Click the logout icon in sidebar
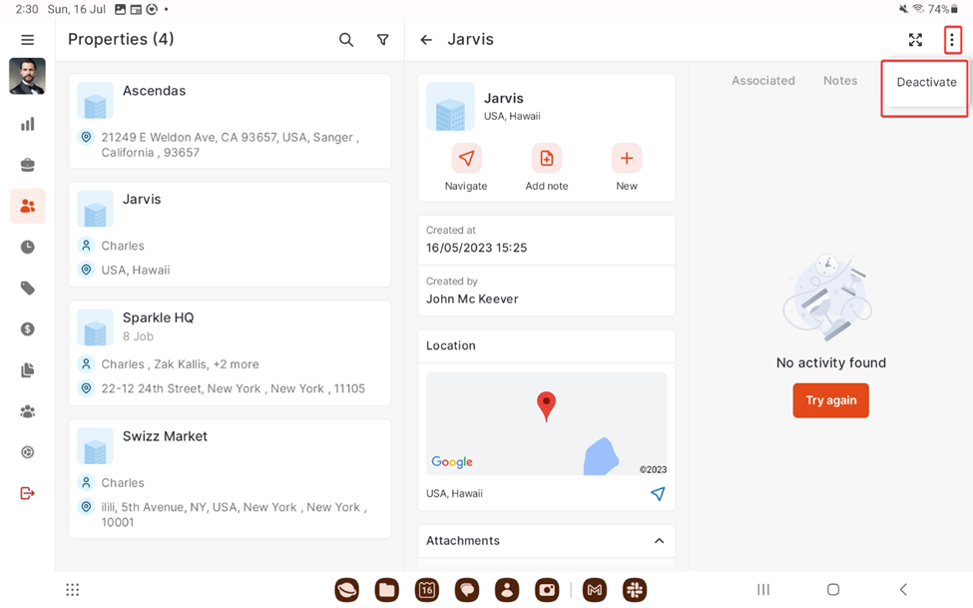The image size is (973, 608). [27, 493]
